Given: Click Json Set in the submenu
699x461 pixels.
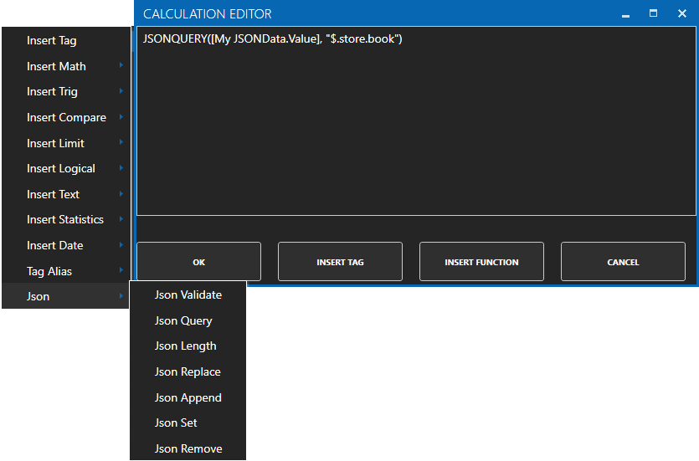Looking at the screenshot, I should coord(176,423).
